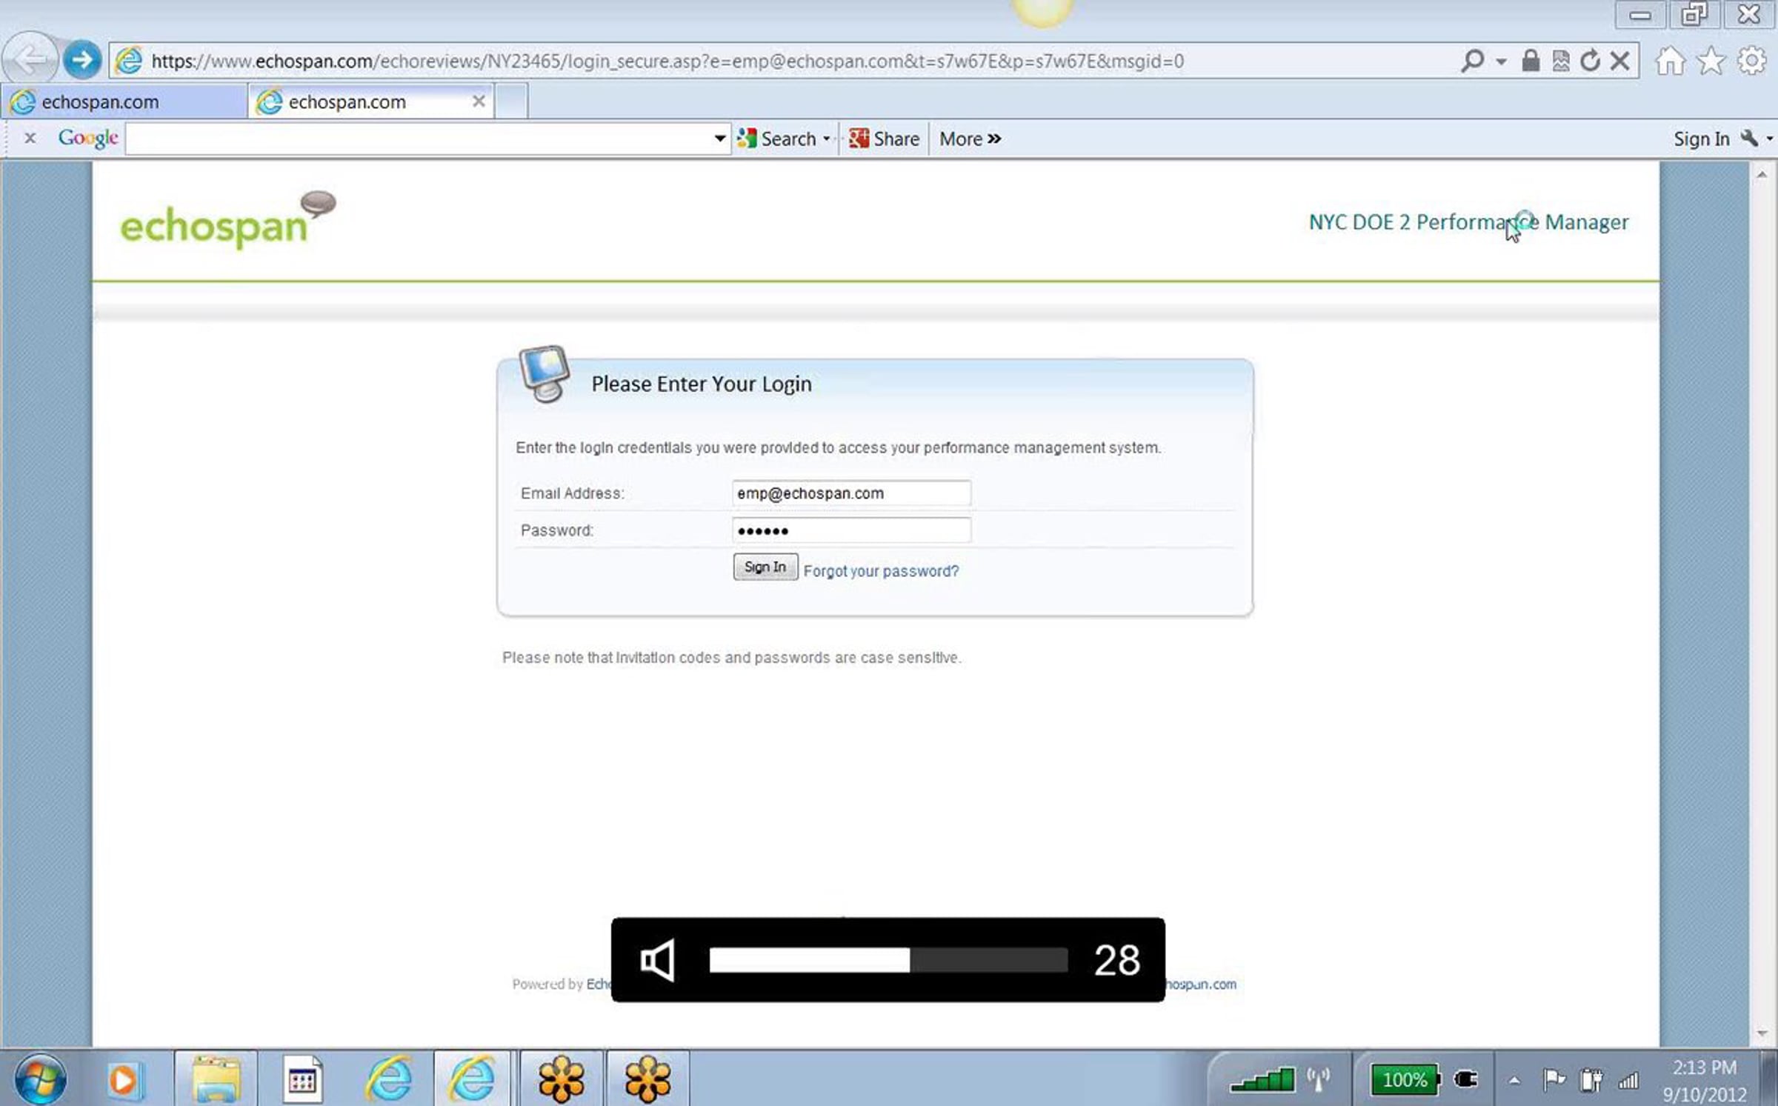
Task: Adjust the volume slider bar
Action: tap(888, 960)
